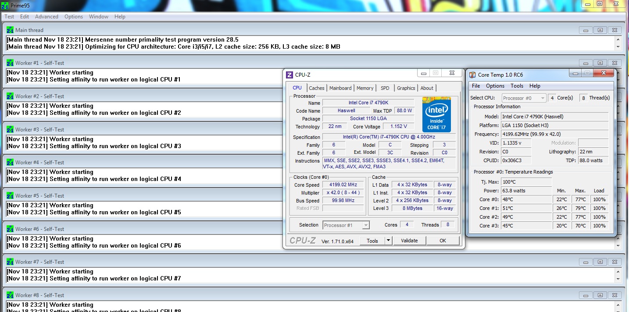Switch to the Caches tab in CPU-Z
Screen dimensions: 629x312
point(317,88)
